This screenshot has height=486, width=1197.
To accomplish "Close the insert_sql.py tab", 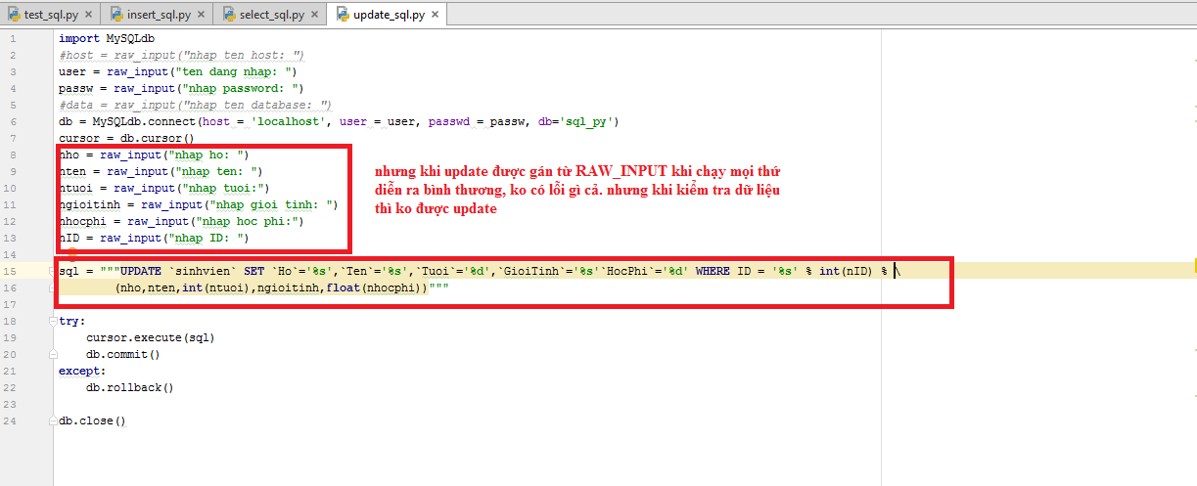I will tap(201, 16).
